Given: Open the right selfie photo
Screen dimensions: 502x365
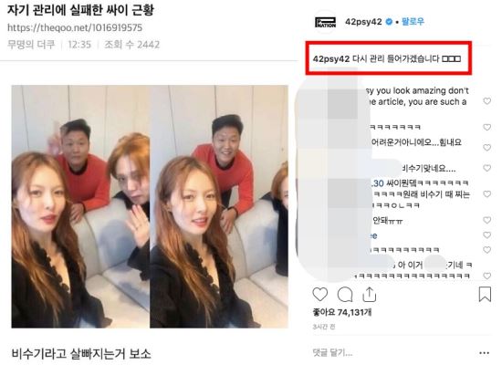Looking at the screenshot, I should pyautogui.click(x=219, y=206).
